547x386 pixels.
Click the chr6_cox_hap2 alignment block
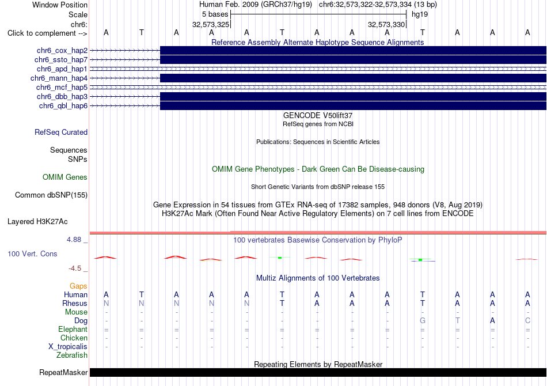point(353,51)
